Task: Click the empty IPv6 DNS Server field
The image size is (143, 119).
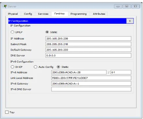Action: click(91, 89)
